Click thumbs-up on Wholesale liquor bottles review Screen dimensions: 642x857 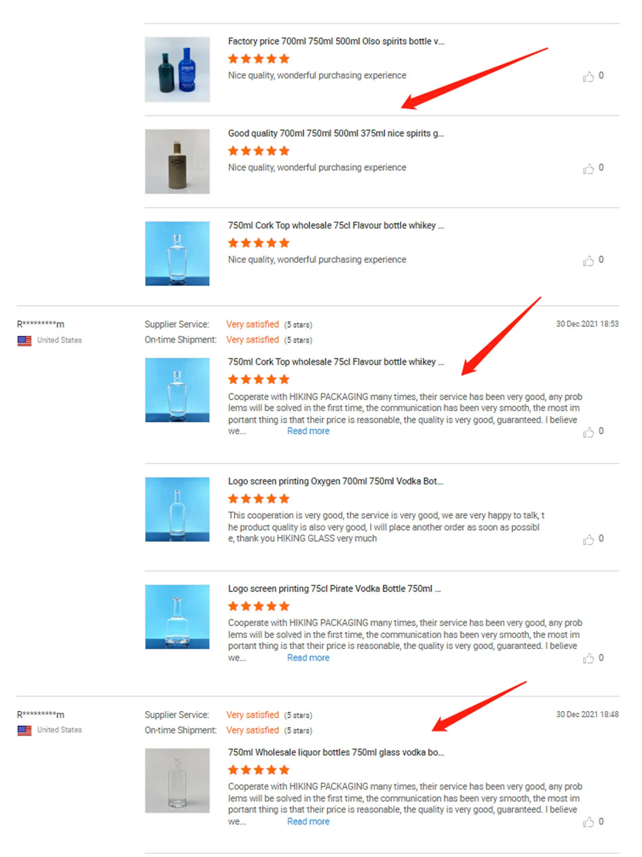(588, 822)
